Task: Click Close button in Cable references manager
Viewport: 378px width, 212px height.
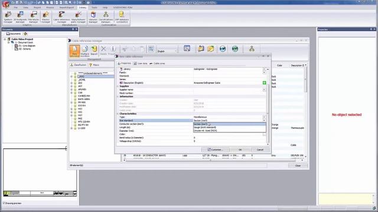Action: 298,165
